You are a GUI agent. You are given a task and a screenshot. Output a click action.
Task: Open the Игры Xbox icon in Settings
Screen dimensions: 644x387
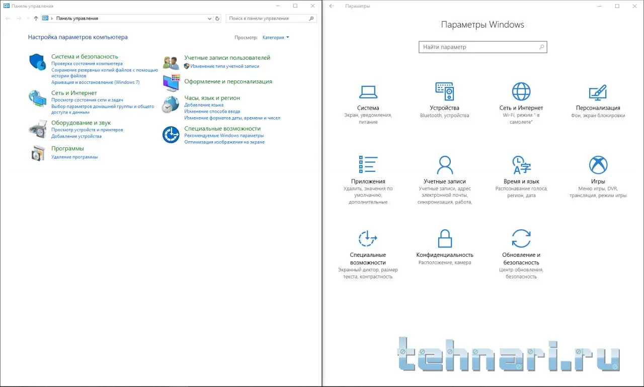coord(598,165)
